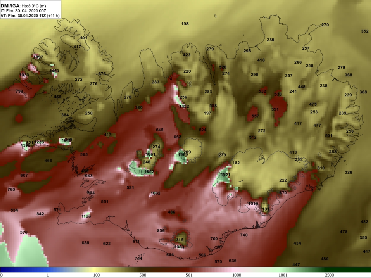Viewport: 371px width, 278px height.
Task: Click the map value 645
Action: pos(160,130)
